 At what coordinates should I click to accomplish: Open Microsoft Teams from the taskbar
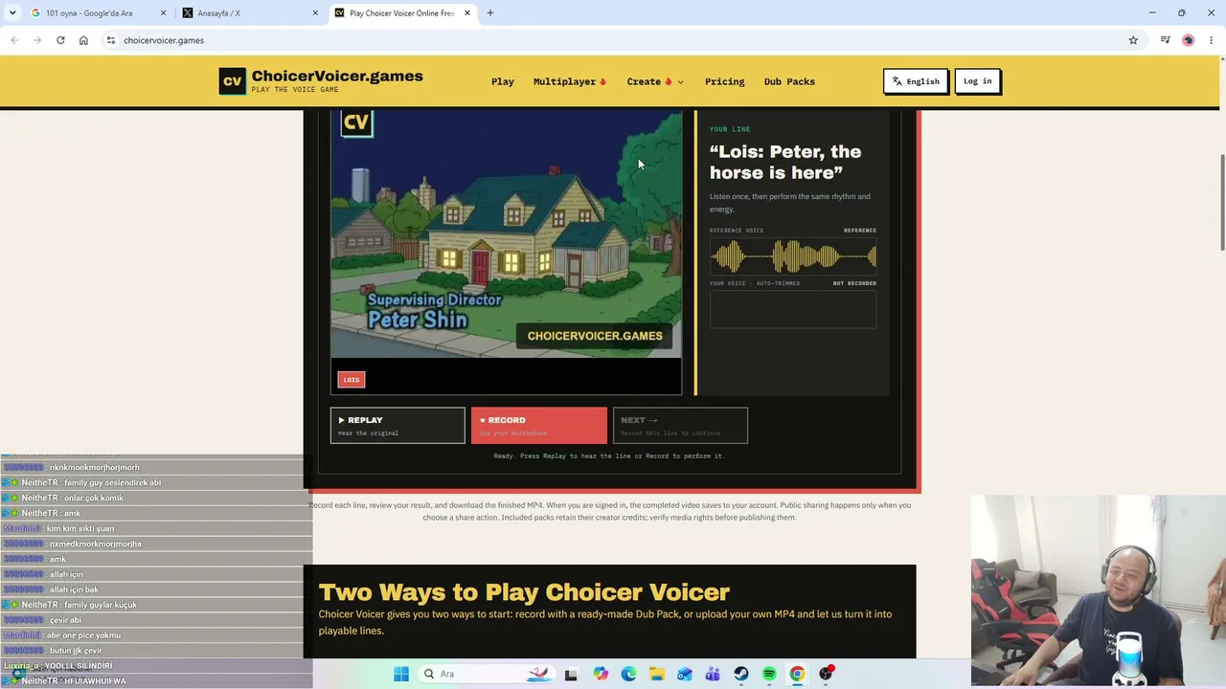coord(713,674)
